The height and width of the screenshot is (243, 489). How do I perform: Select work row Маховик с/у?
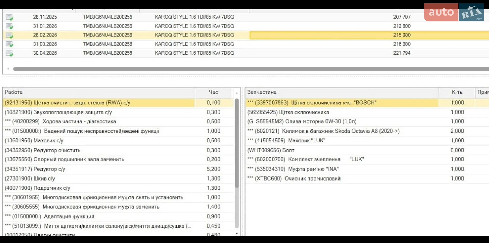[x=118, y=141]
